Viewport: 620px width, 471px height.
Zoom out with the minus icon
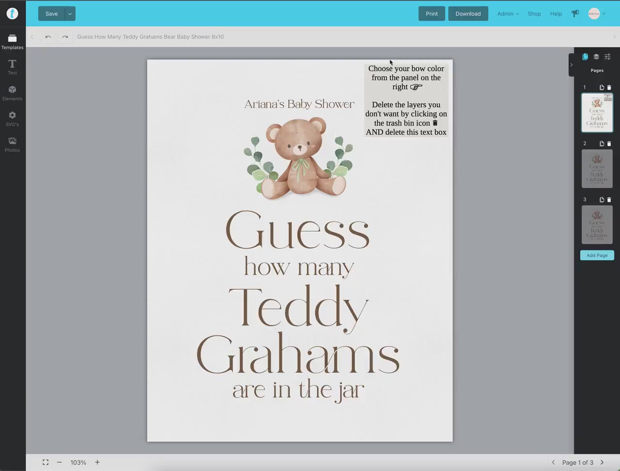point(60,462)
